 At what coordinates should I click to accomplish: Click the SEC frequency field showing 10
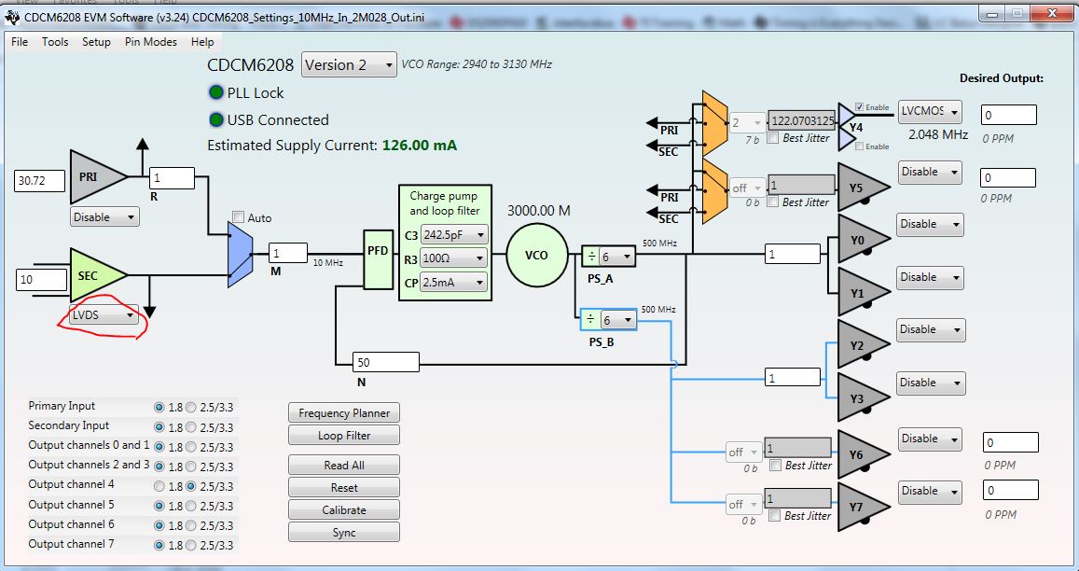click(40, 279)
